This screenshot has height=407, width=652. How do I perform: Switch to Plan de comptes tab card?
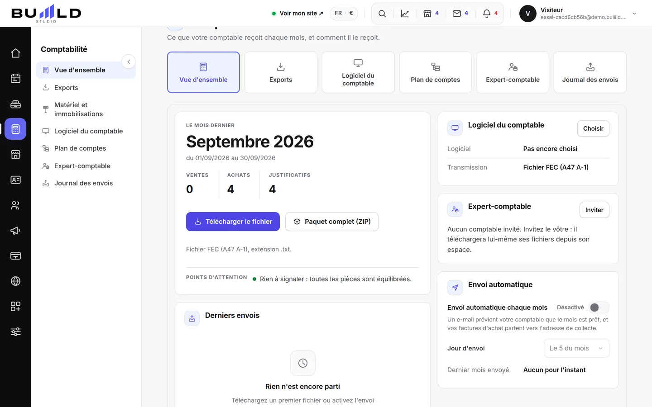pos(436,72)
